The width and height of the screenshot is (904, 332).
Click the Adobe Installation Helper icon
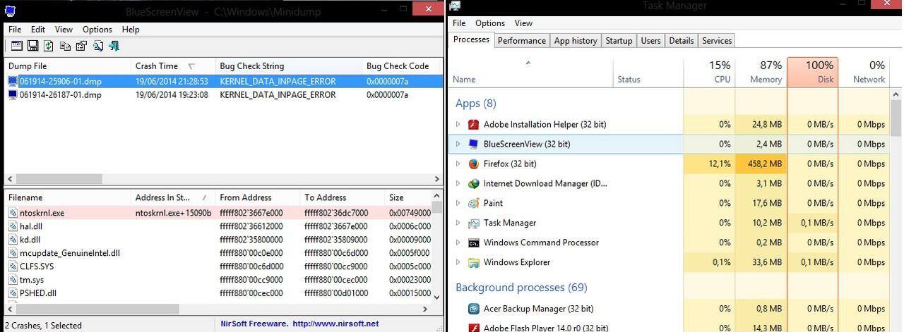[473, 125]
